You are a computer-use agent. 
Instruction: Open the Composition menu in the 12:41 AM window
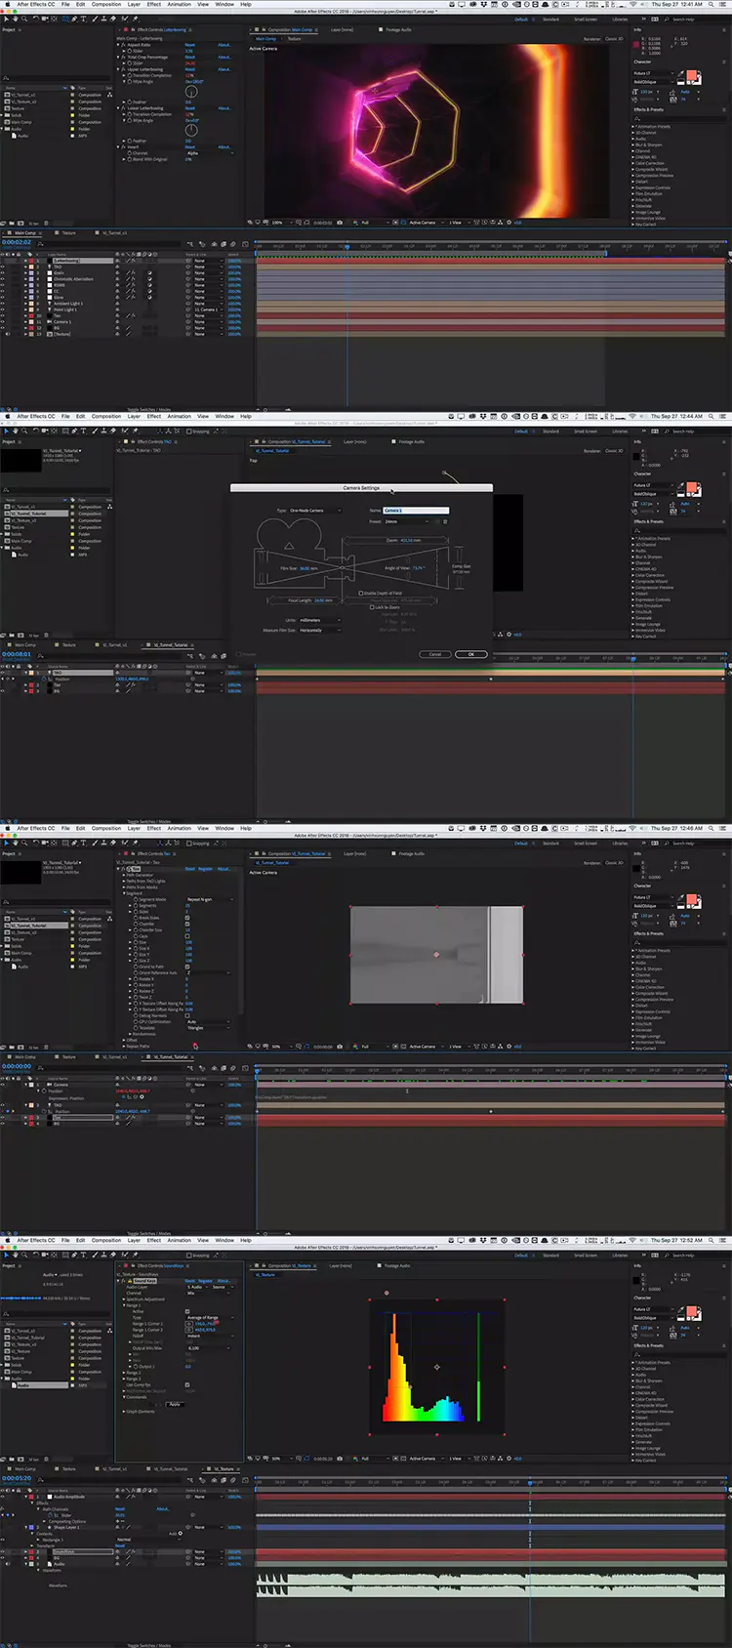(106, 4)
